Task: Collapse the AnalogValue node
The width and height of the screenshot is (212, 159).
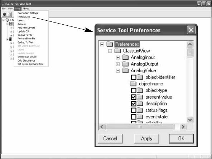Action: click(x=118, y=71)
